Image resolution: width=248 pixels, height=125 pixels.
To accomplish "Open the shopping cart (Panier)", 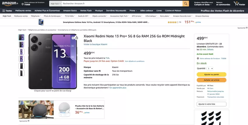I will 240,3.
